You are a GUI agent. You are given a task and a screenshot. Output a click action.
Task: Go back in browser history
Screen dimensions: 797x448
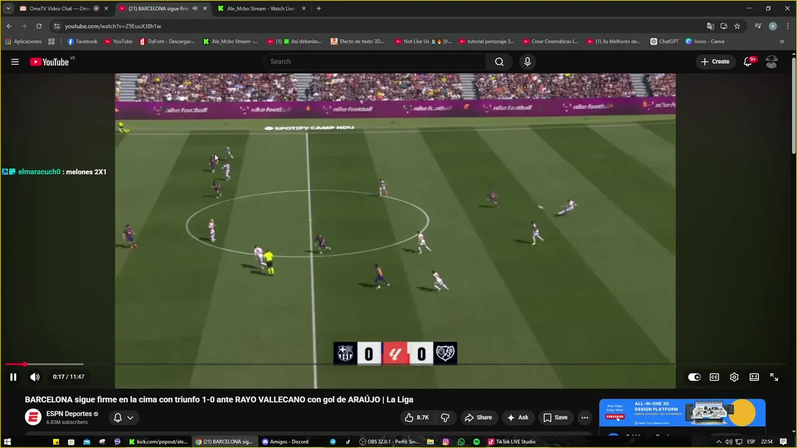click(9, 26)
